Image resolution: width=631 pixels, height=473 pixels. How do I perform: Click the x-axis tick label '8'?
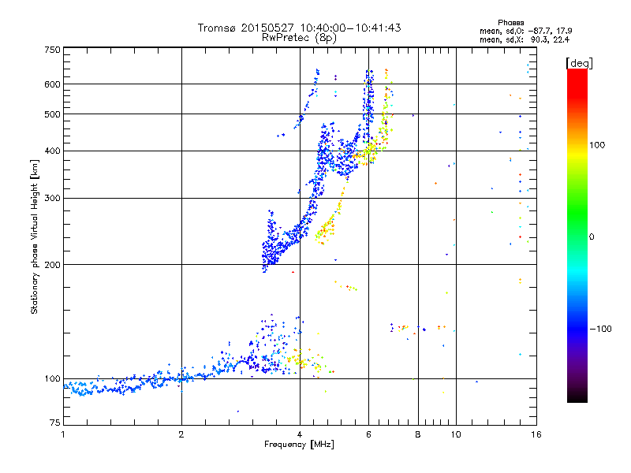[418, 434]
